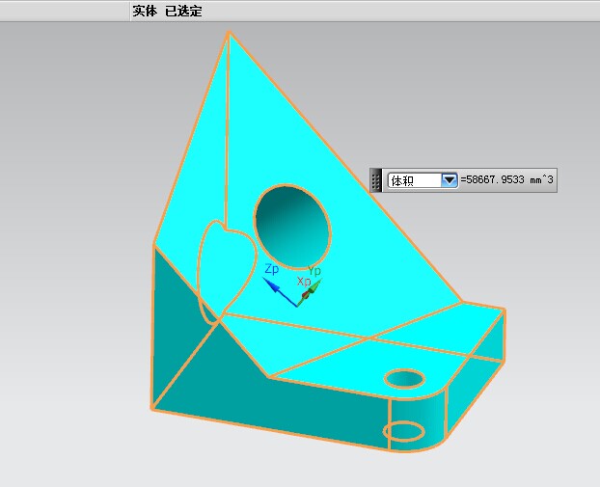Click the small hole on the base plate top

tap(405, 377)
